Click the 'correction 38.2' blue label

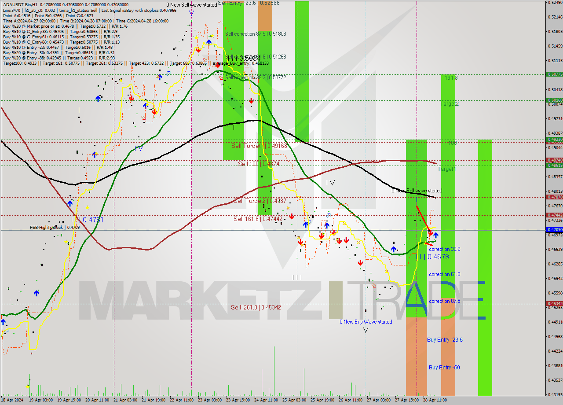point(445,249)
